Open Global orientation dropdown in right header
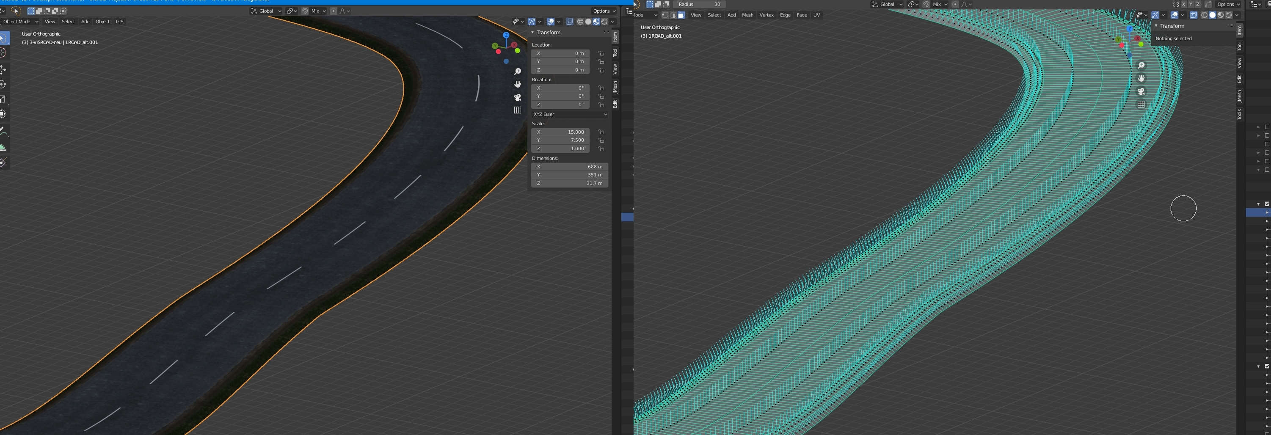1271x435 pixels. tap(887, 4)
